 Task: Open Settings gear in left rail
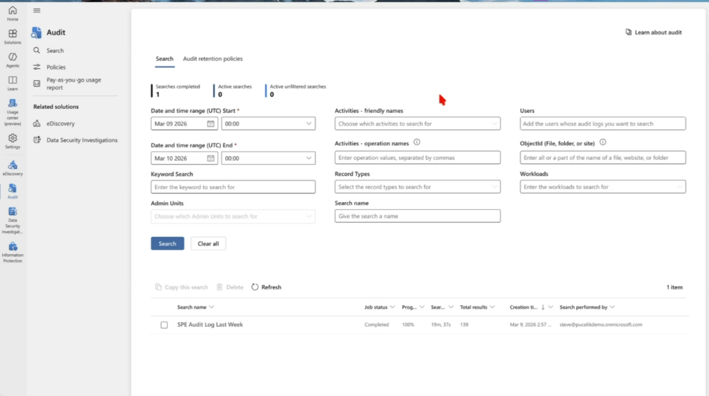[12, 140]
